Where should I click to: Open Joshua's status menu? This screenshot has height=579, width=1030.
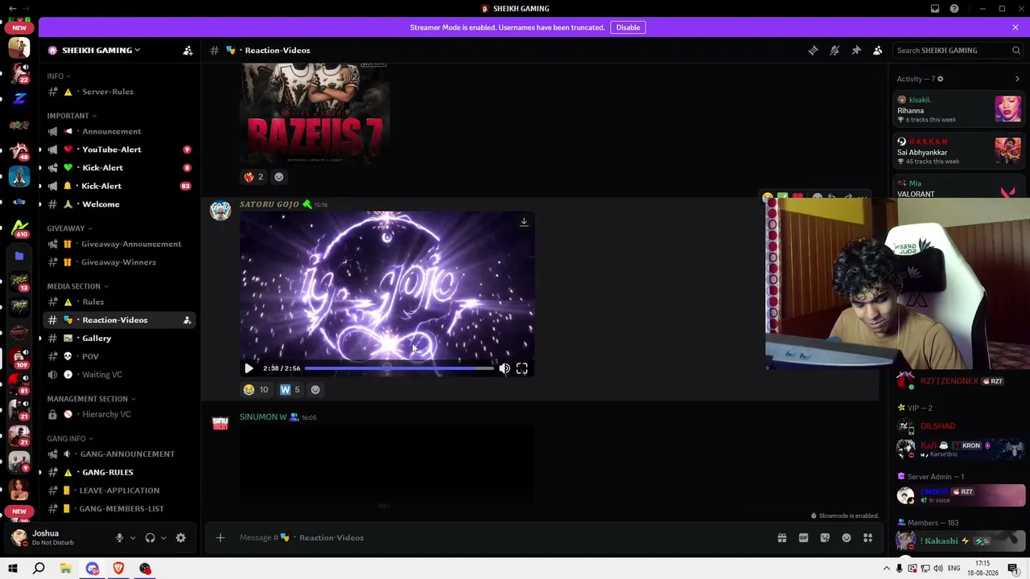44,538
